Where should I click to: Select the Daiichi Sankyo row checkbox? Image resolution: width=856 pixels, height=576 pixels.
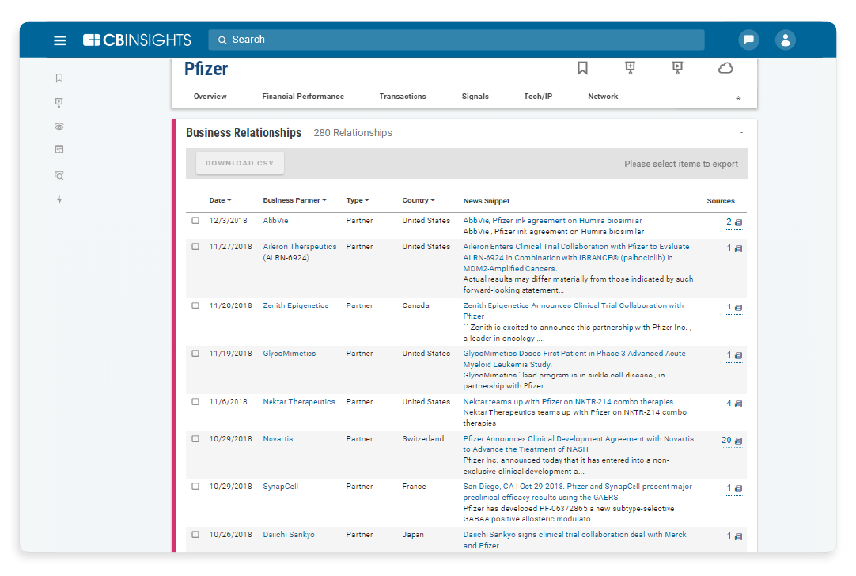click(x=195, y=535)
